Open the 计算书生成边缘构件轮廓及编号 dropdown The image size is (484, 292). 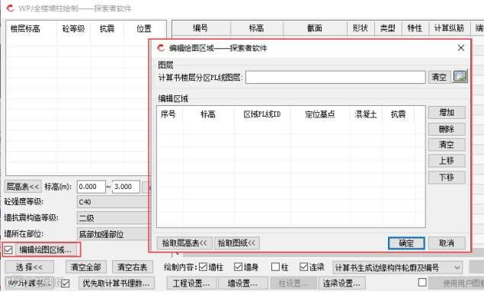[398, 268]
